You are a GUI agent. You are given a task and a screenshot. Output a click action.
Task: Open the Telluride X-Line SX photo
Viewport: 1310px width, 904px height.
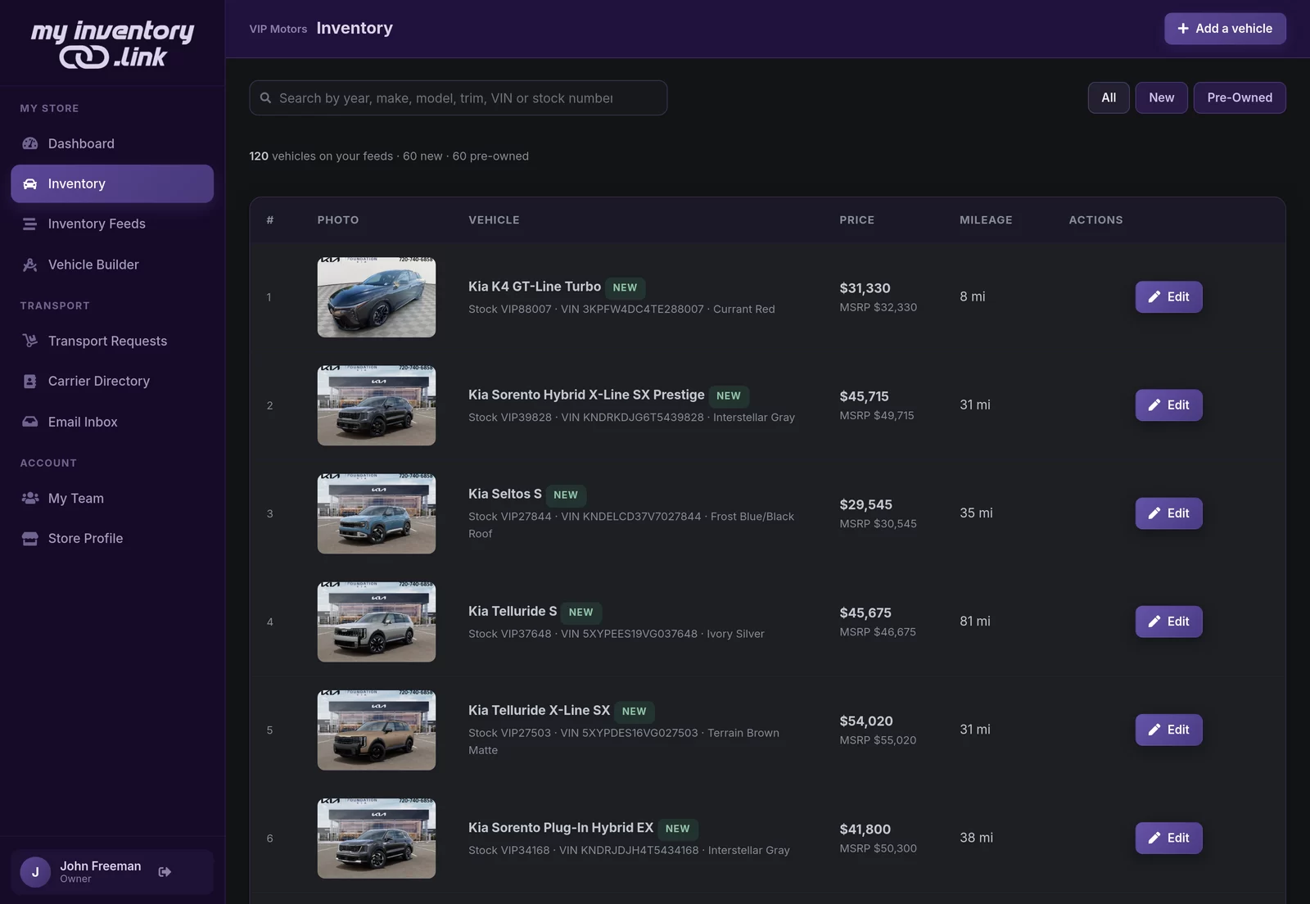point(377,730)
